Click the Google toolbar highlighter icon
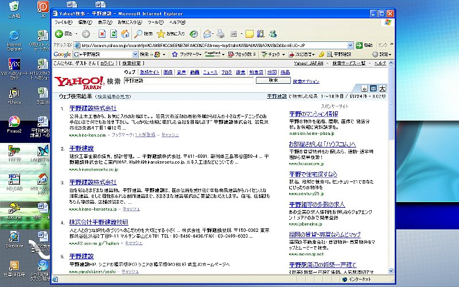This screenshot has height=287, width=459. 321,55
